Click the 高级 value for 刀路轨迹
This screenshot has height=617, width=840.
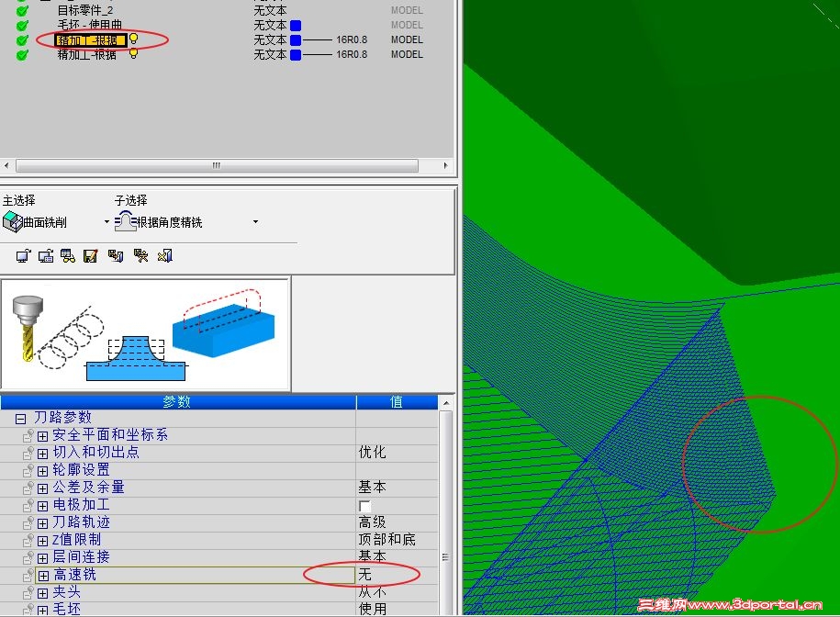[x=373, y=522]
